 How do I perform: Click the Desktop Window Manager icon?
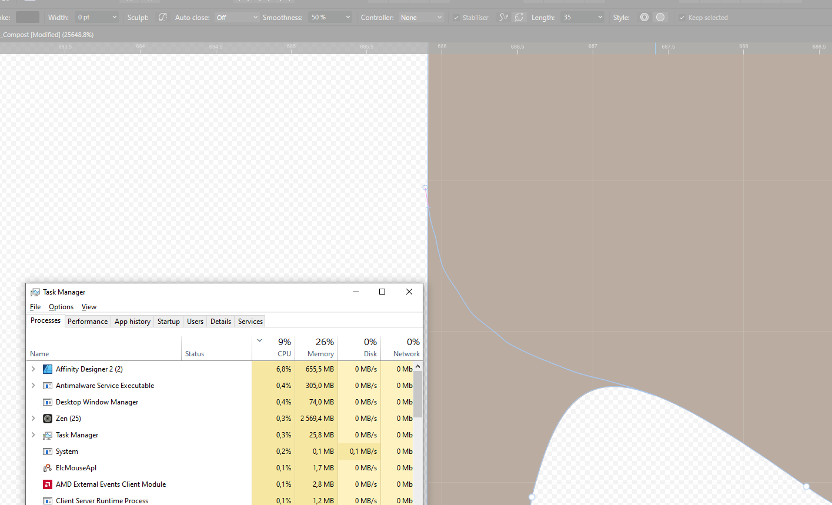(x=48, y=402)
